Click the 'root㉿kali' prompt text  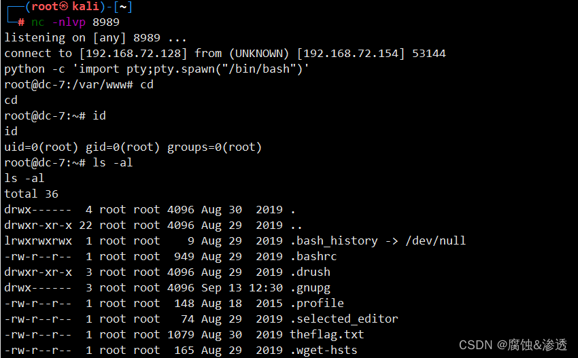pyautogui.click(x=65, y=7)
